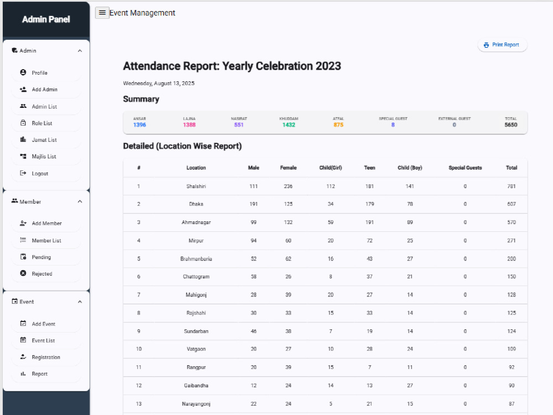The image size is (553, 415).
Task: Click the Special Guests column header
Action: tap(465, 168)
